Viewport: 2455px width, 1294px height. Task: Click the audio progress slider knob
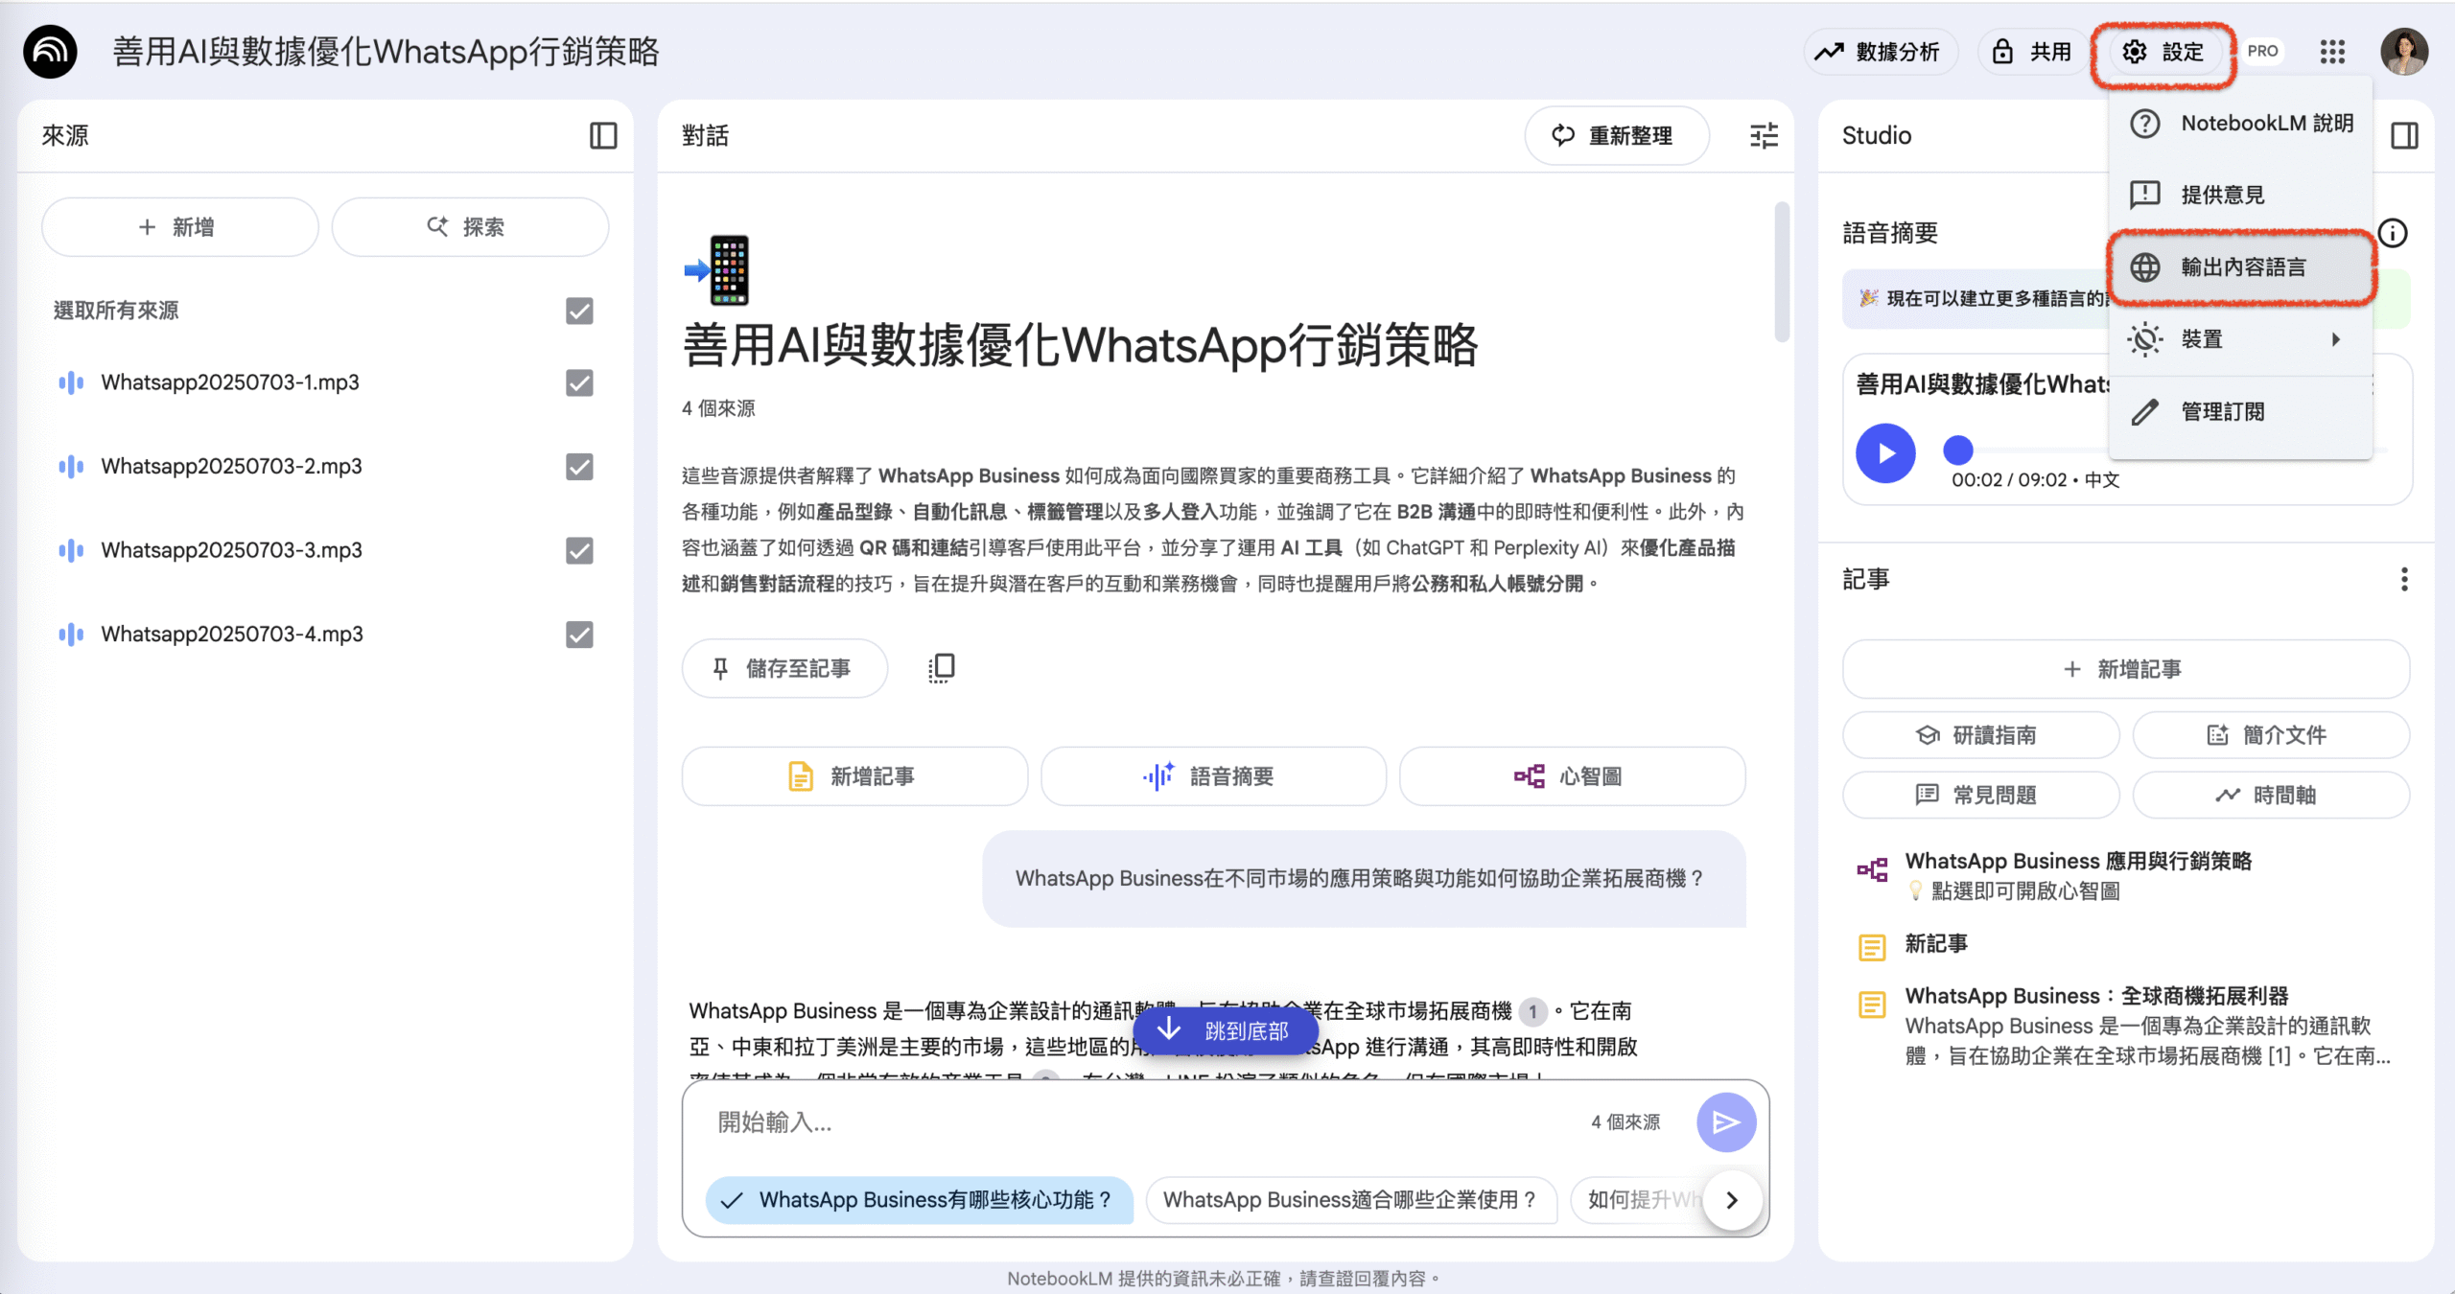[x=1957, y=450]
